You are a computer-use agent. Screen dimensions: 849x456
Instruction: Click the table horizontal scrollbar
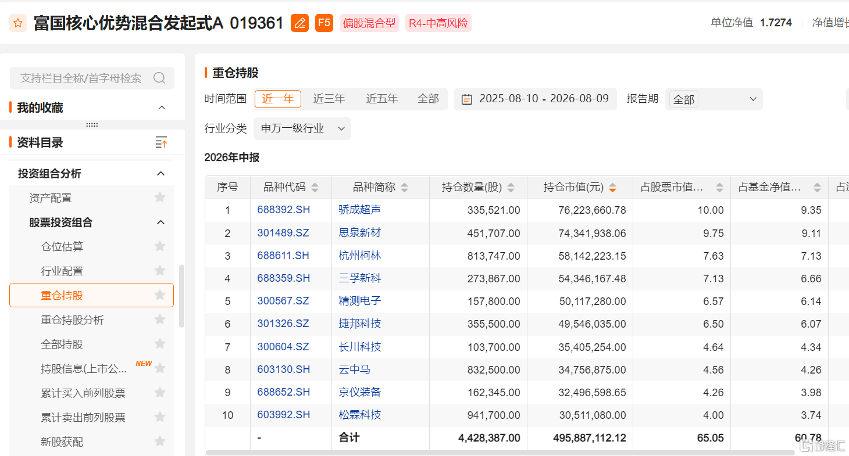[500, 452]
